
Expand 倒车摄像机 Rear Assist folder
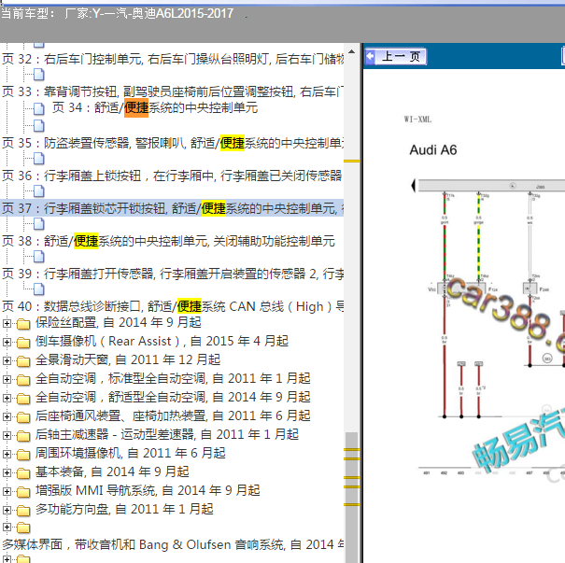[x=7, y=342]
